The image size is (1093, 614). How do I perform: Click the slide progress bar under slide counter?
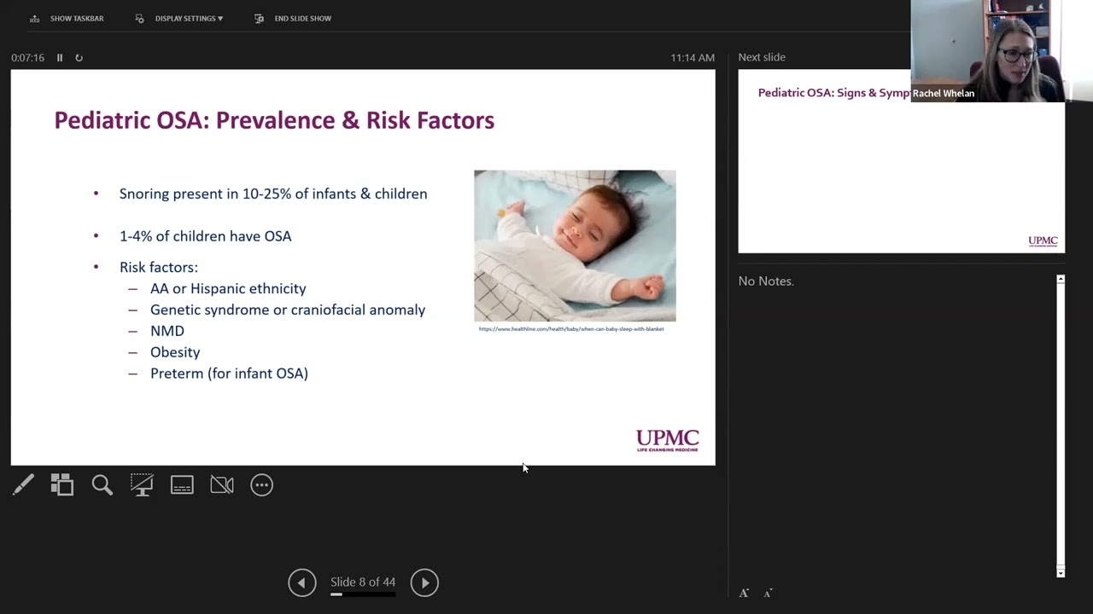click(x=363, y=594)
